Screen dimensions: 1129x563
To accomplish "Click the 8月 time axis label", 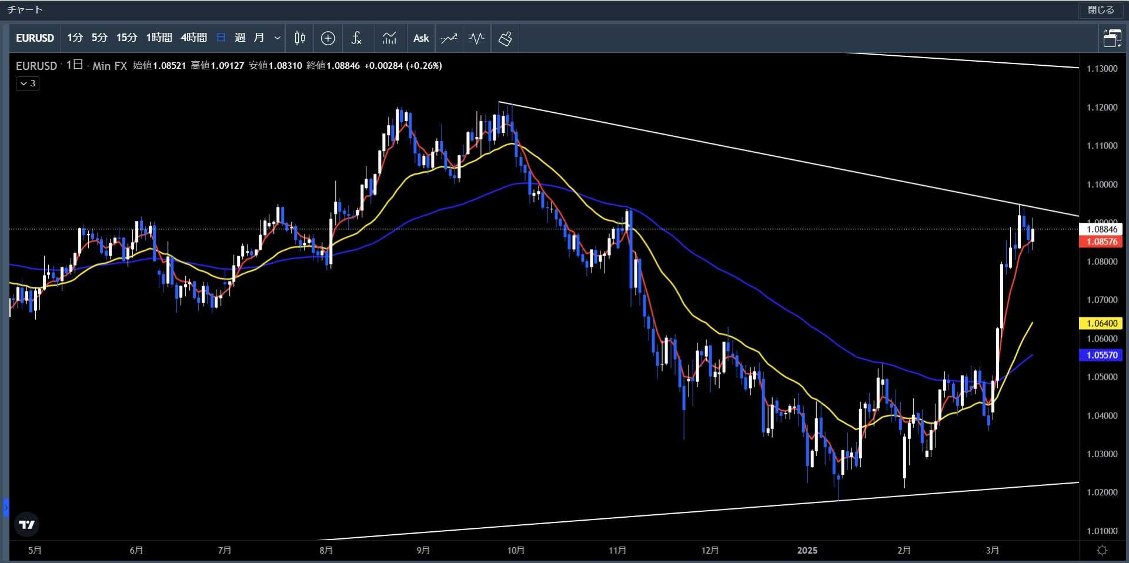I will pyautogui.click(x=326, y=551).
